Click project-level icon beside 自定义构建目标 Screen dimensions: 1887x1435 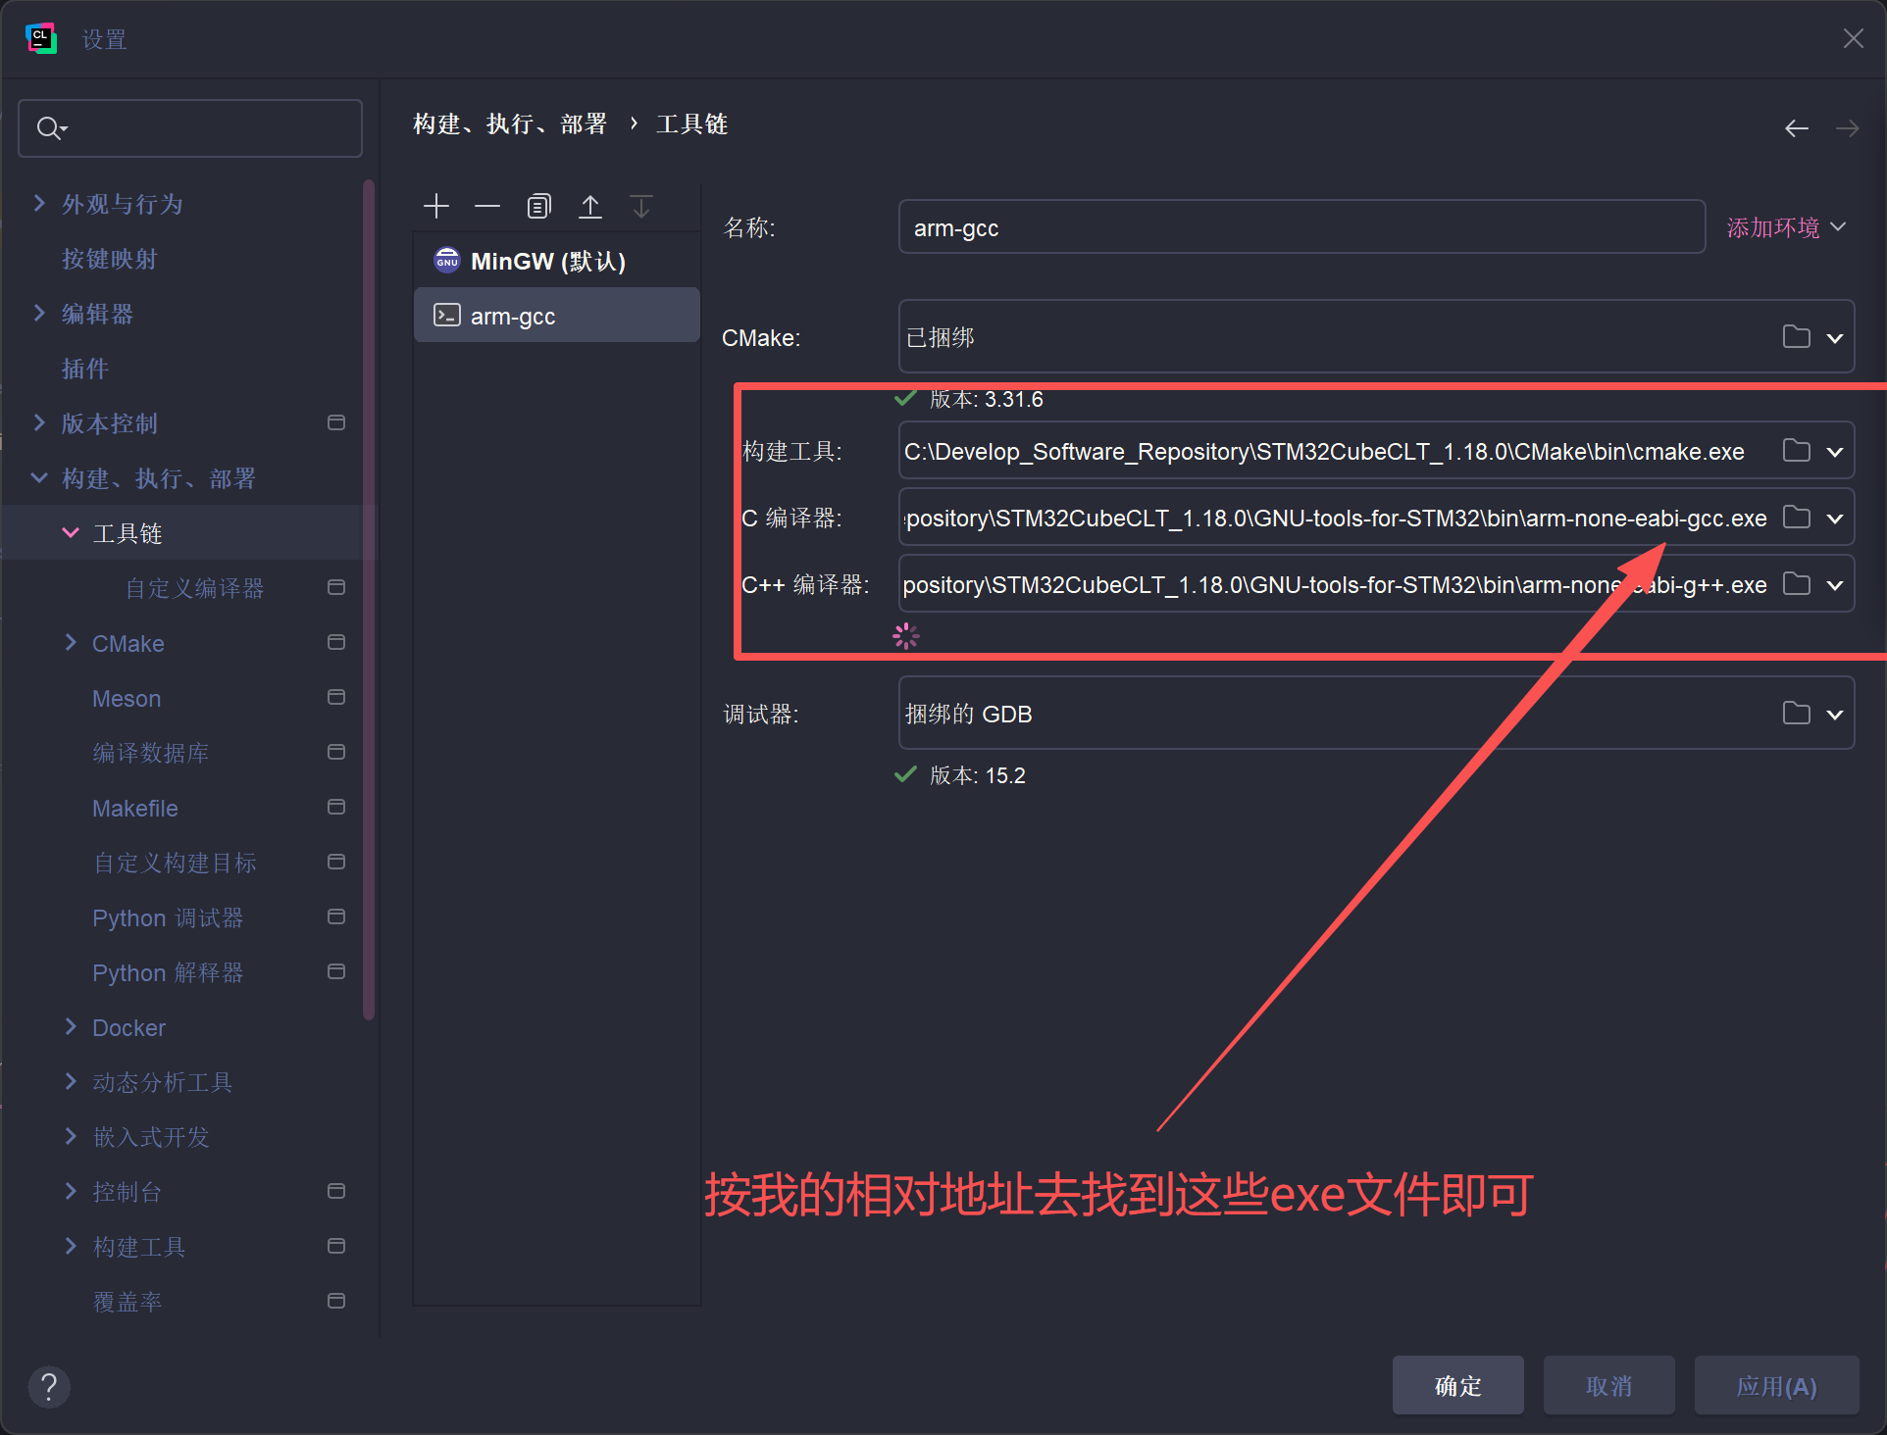coord(336,862)
